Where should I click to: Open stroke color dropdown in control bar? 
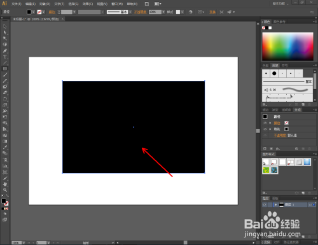(x=43, y=12)
